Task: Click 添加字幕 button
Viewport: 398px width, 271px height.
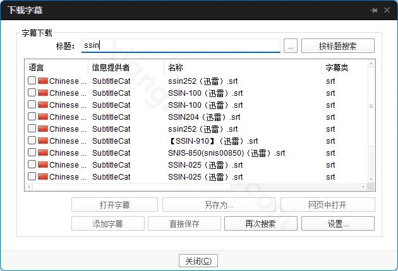Action: coord(108,223)
